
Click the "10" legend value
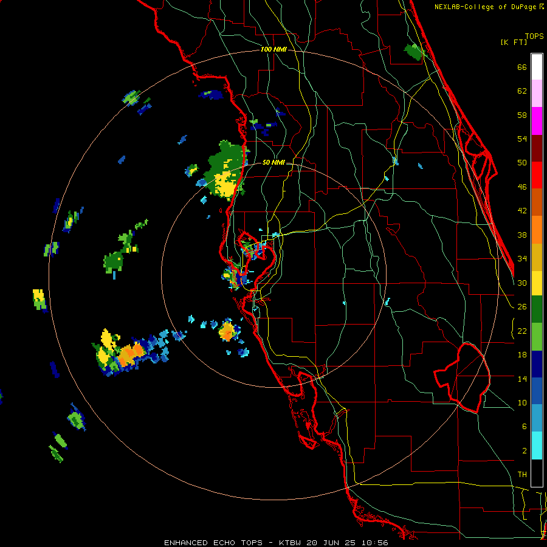[522, 402]
